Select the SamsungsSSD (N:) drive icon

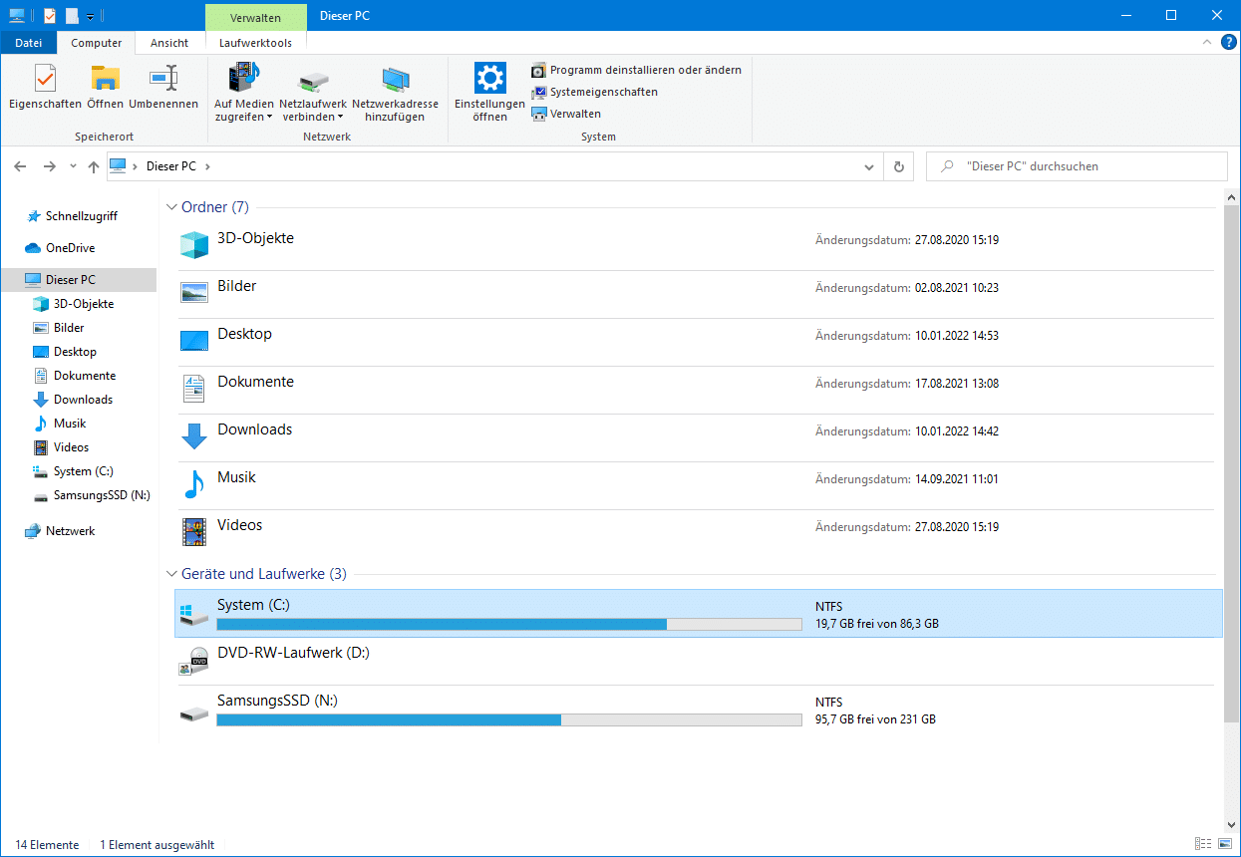(x=194, y=714)
